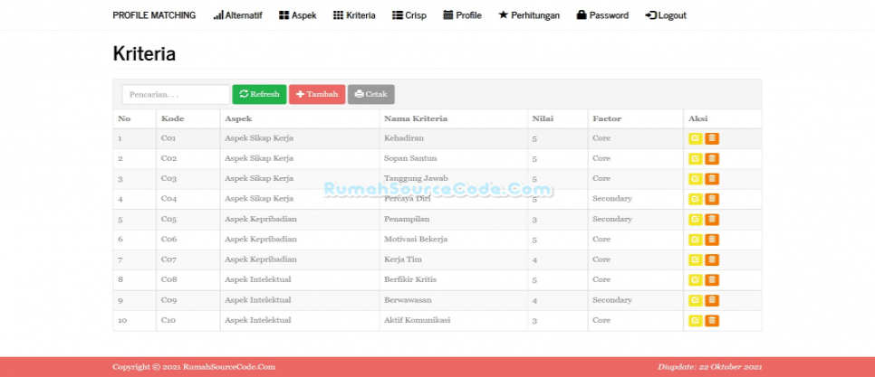Delete the Penampilan row
This screenshot has height=377, width=875.
pos(712,220)
